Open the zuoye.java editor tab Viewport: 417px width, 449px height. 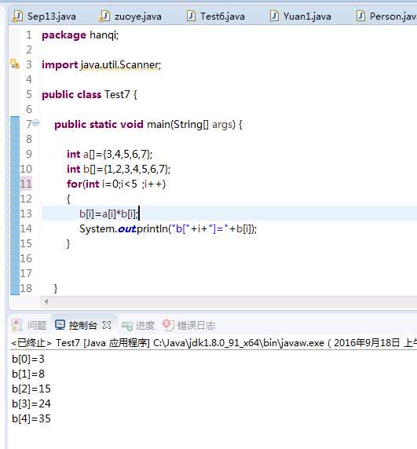pyautogui.click(x=130, y=16)
